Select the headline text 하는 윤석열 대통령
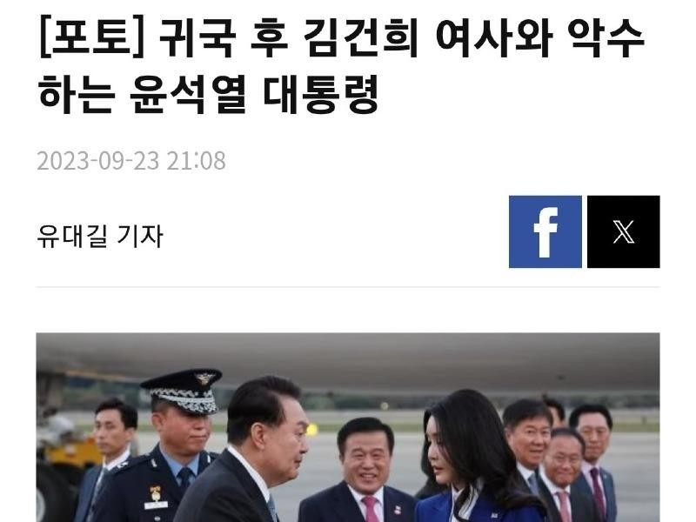Viewport: 696px width, 522px height. coord(209,94)
